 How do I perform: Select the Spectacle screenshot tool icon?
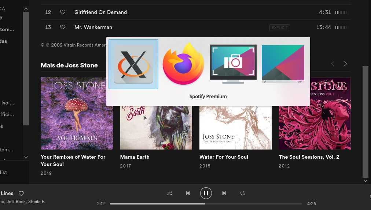[x=233, y=64]
